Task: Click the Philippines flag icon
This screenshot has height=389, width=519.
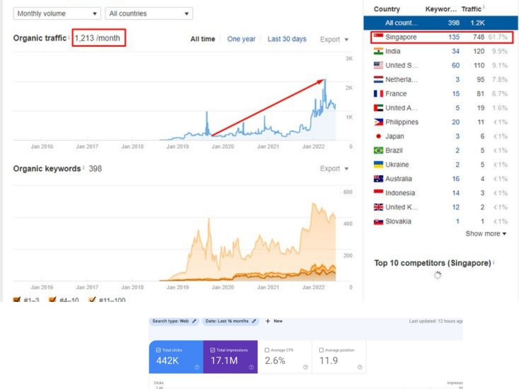Action: (x=378, y=122)
